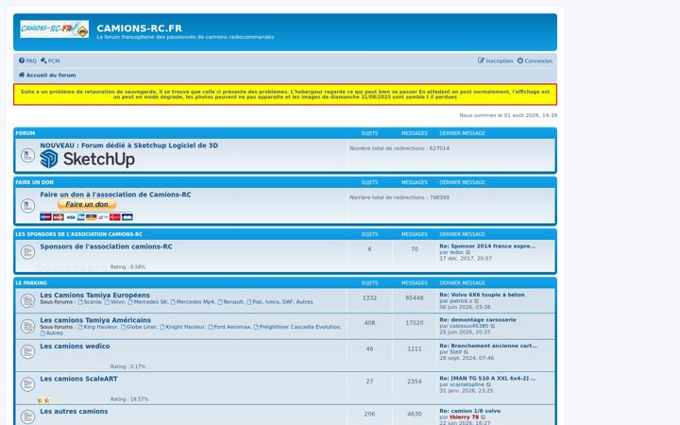
Task: Open Faire un don à l'association link
Action: click(115, 195)
